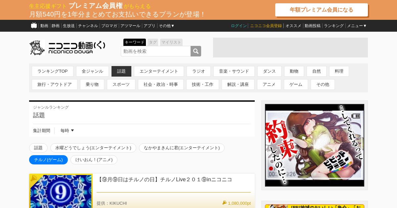397x208 pixels.
Task: Select 料理 genre
Action: 339,71
